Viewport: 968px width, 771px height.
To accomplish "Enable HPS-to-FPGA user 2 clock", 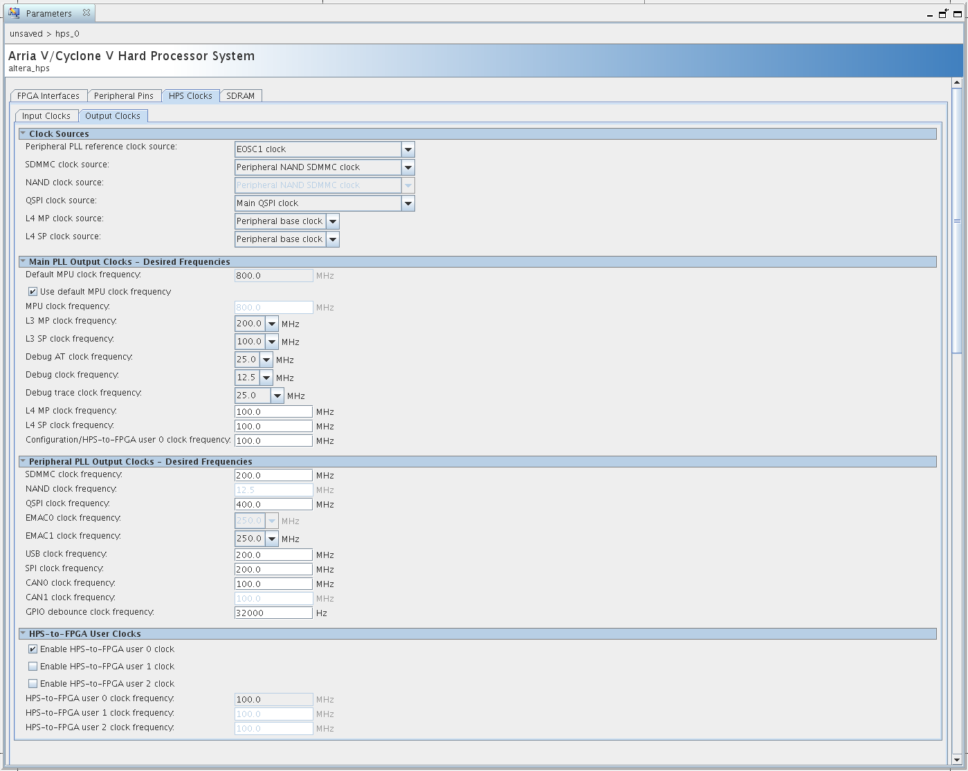I will point(33,684).
